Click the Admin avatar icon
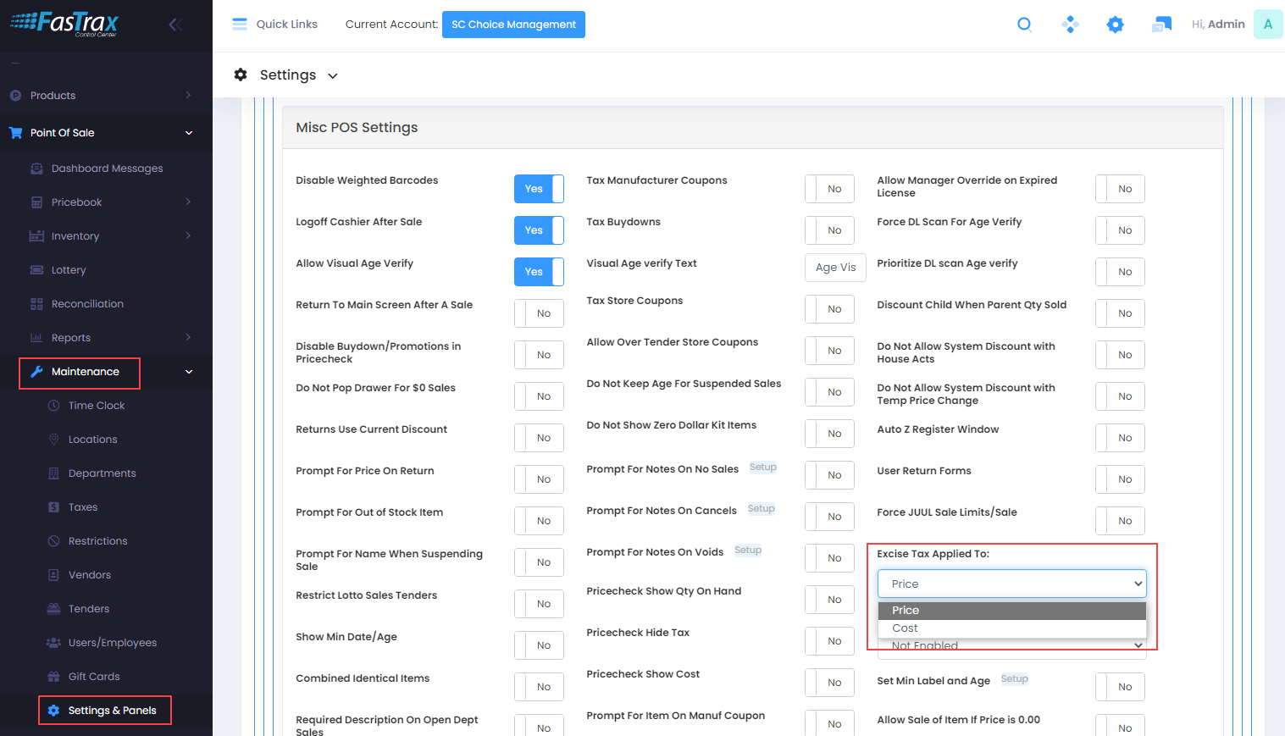The image size is (1285, 736). (1267, 25)
